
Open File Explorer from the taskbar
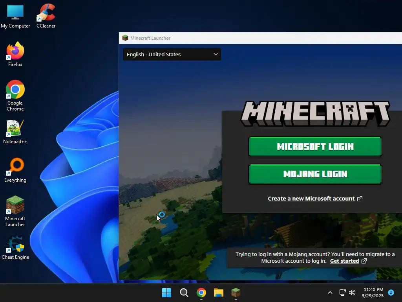click(219, 293)
